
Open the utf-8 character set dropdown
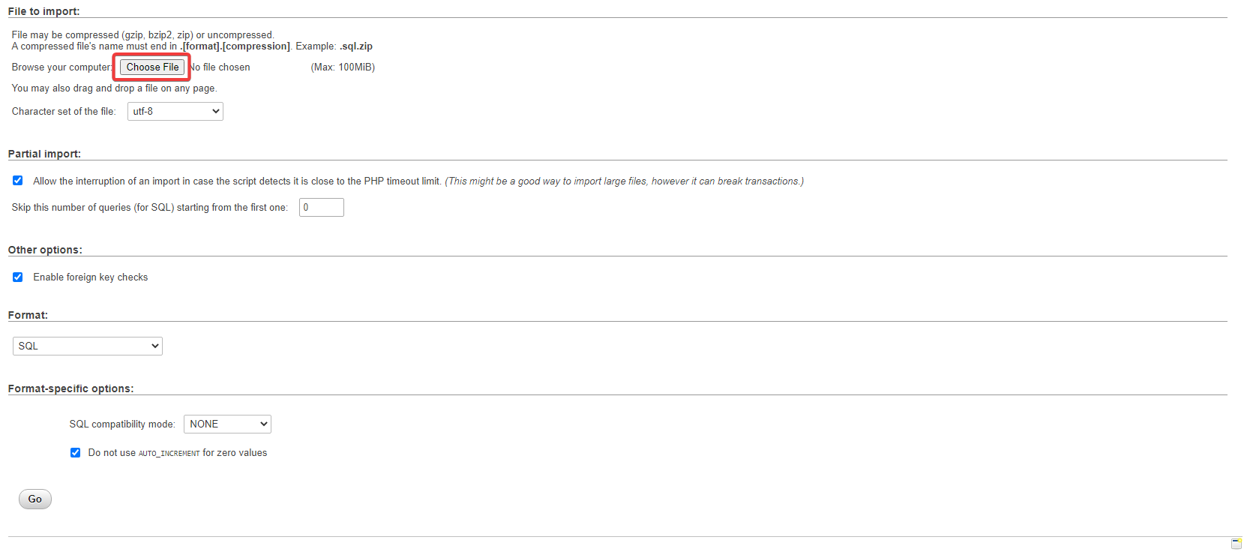click(x=175, y=112)
